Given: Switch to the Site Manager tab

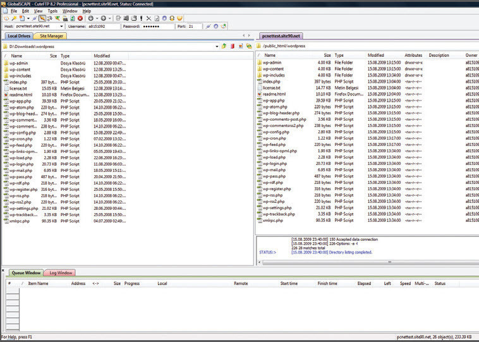Looking at the screenshot, I should coord(51,36).
